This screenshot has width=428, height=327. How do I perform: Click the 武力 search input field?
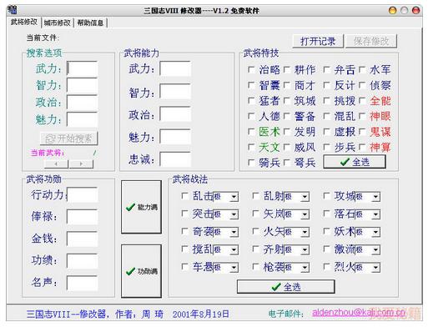[82, 68]
